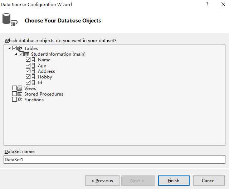Click the fx Functions node icon
The width and height of the screenshot is (229, 189).
click(x=20, y=99)
